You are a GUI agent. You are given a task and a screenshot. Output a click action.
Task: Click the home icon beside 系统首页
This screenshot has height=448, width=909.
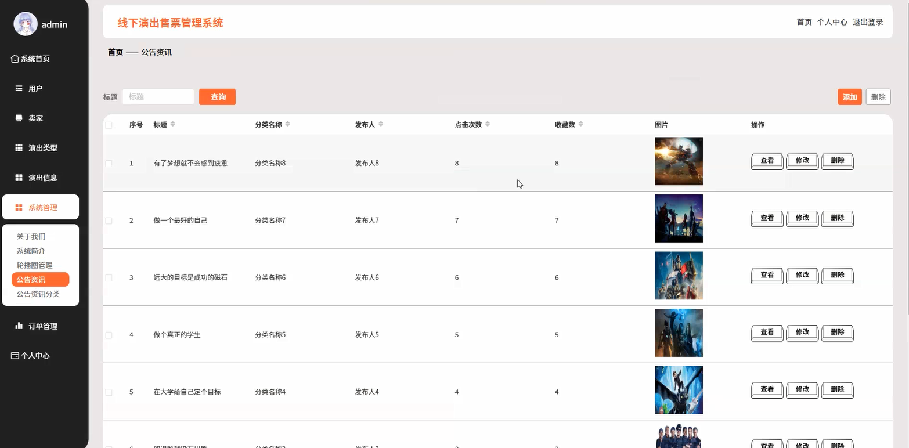coord(15,59)
